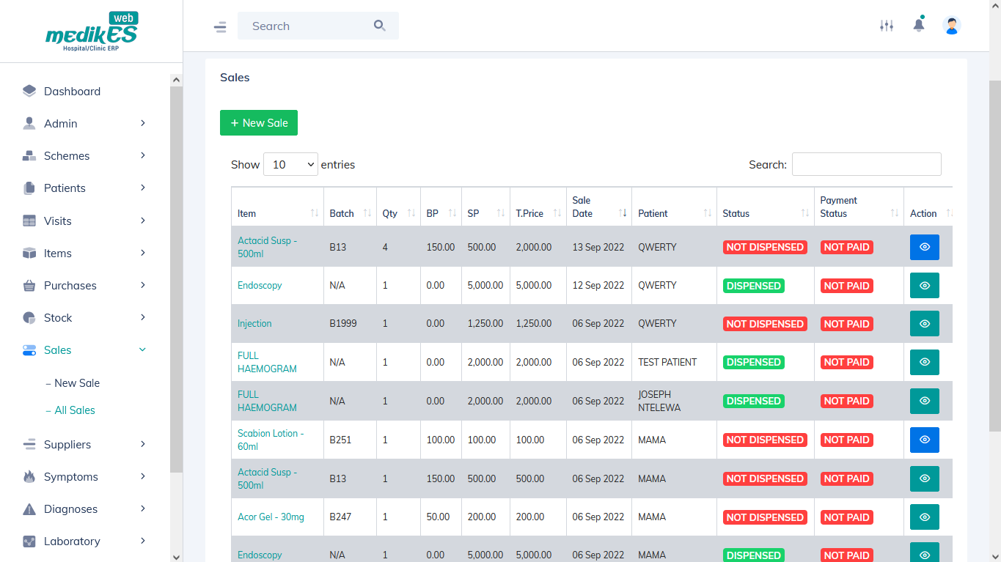Toggle the sidebar hamburger menu icon
The height and width of the screenshot is (562, 1001).
(x=220, y=27)
